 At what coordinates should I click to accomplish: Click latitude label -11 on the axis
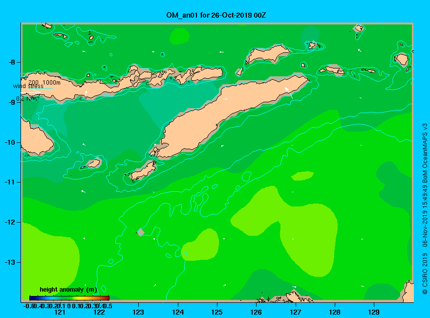click(x=10, y=182)
